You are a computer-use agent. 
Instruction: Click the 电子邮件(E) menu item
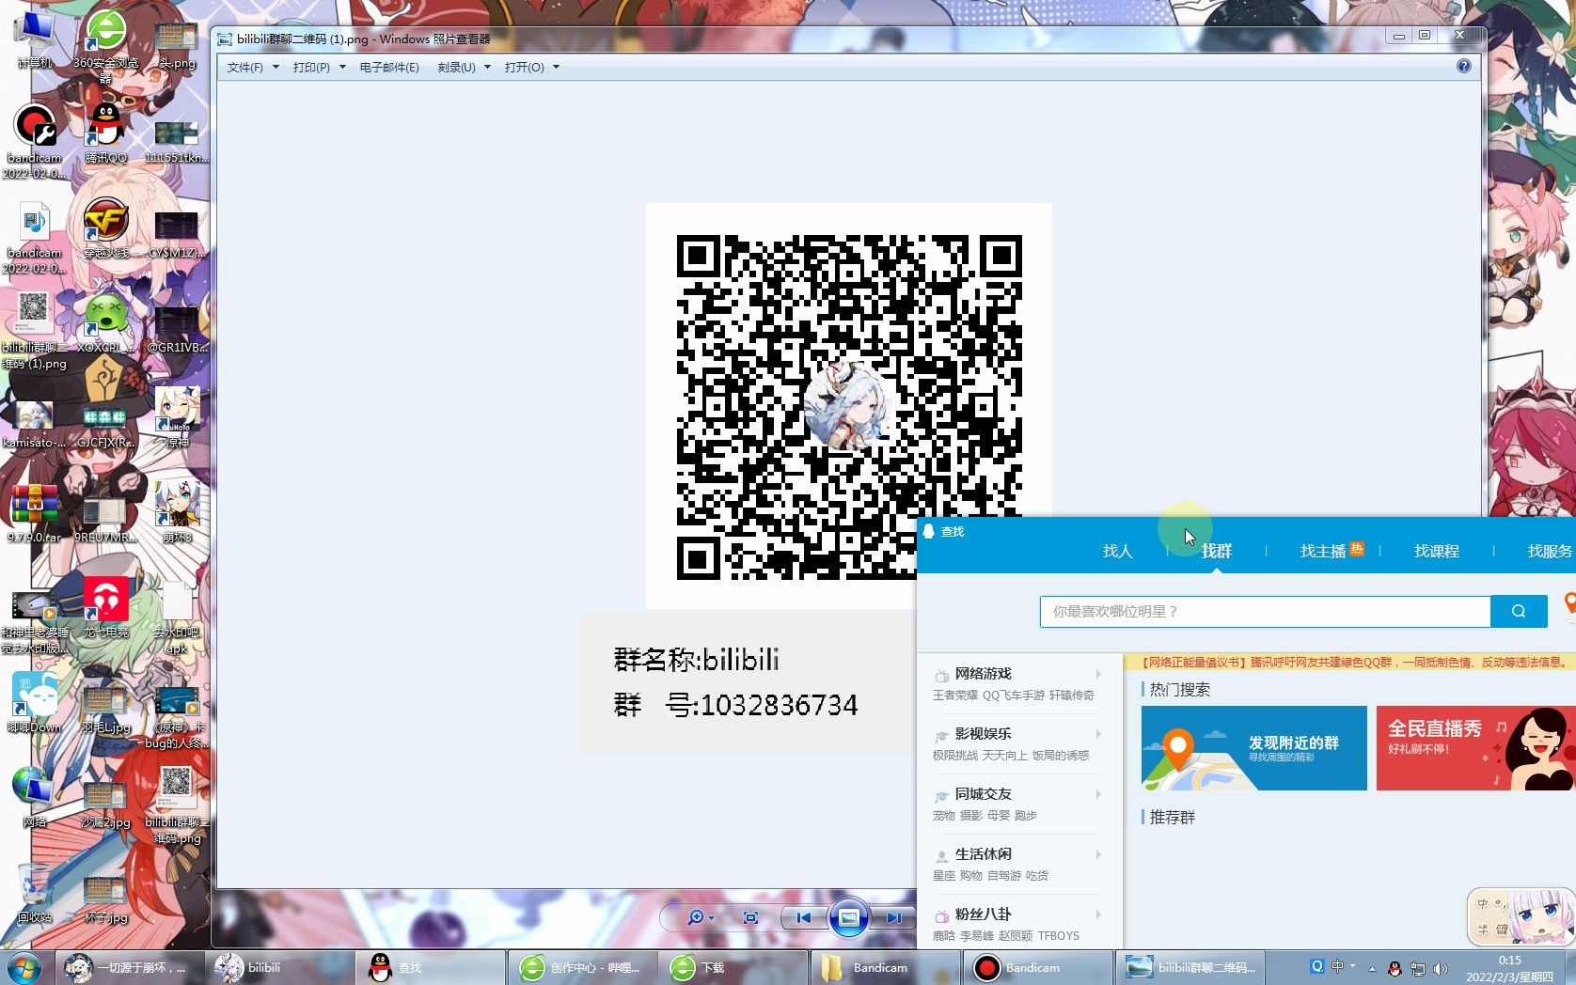(x=389, y=68)
